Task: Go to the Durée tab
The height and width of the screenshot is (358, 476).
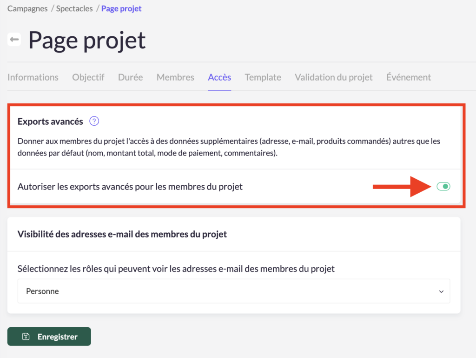Action: pos(130,77)
